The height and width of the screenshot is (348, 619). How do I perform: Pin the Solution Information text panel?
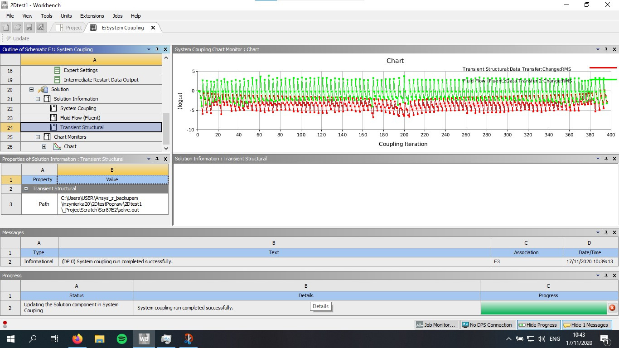click(x=606, y=159)
